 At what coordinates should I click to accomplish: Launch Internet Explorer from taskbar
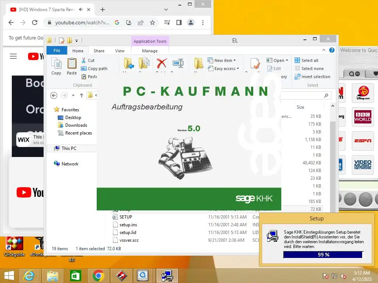29,276
